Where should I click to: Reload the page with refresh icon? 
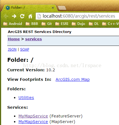pyautogui.click(x=22, y=16)
